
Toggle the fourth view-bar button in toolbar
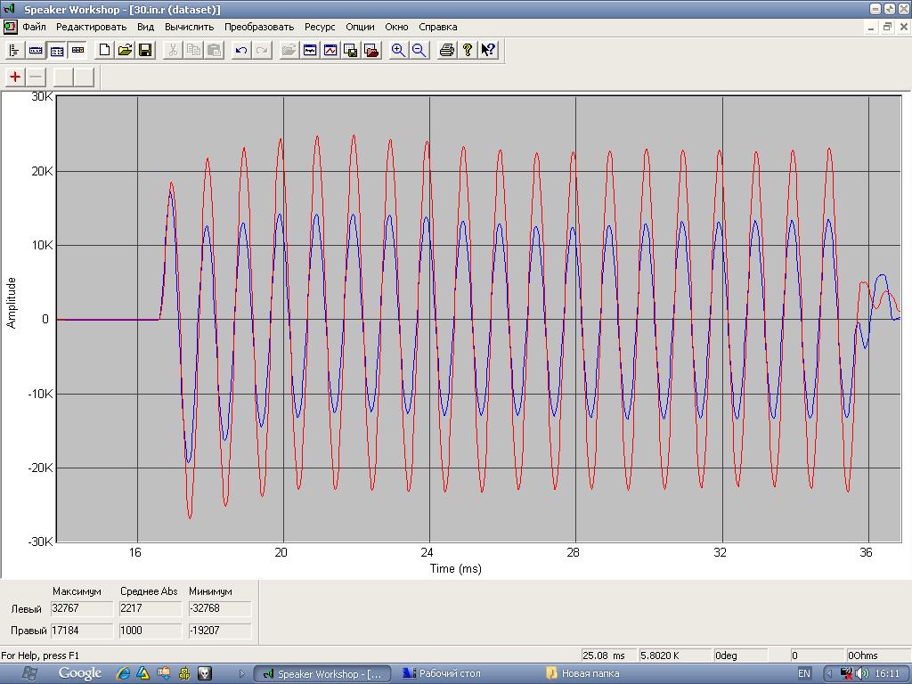(77, 51)
